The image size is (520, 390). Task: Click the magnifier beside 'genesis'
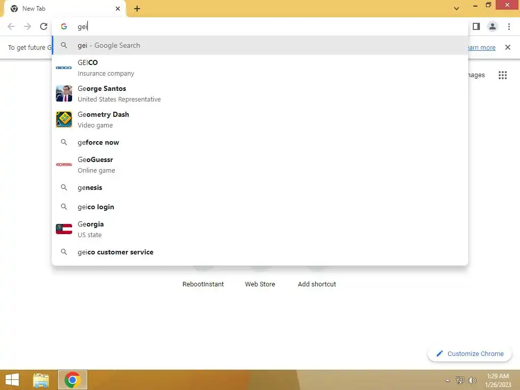[64, 187]
